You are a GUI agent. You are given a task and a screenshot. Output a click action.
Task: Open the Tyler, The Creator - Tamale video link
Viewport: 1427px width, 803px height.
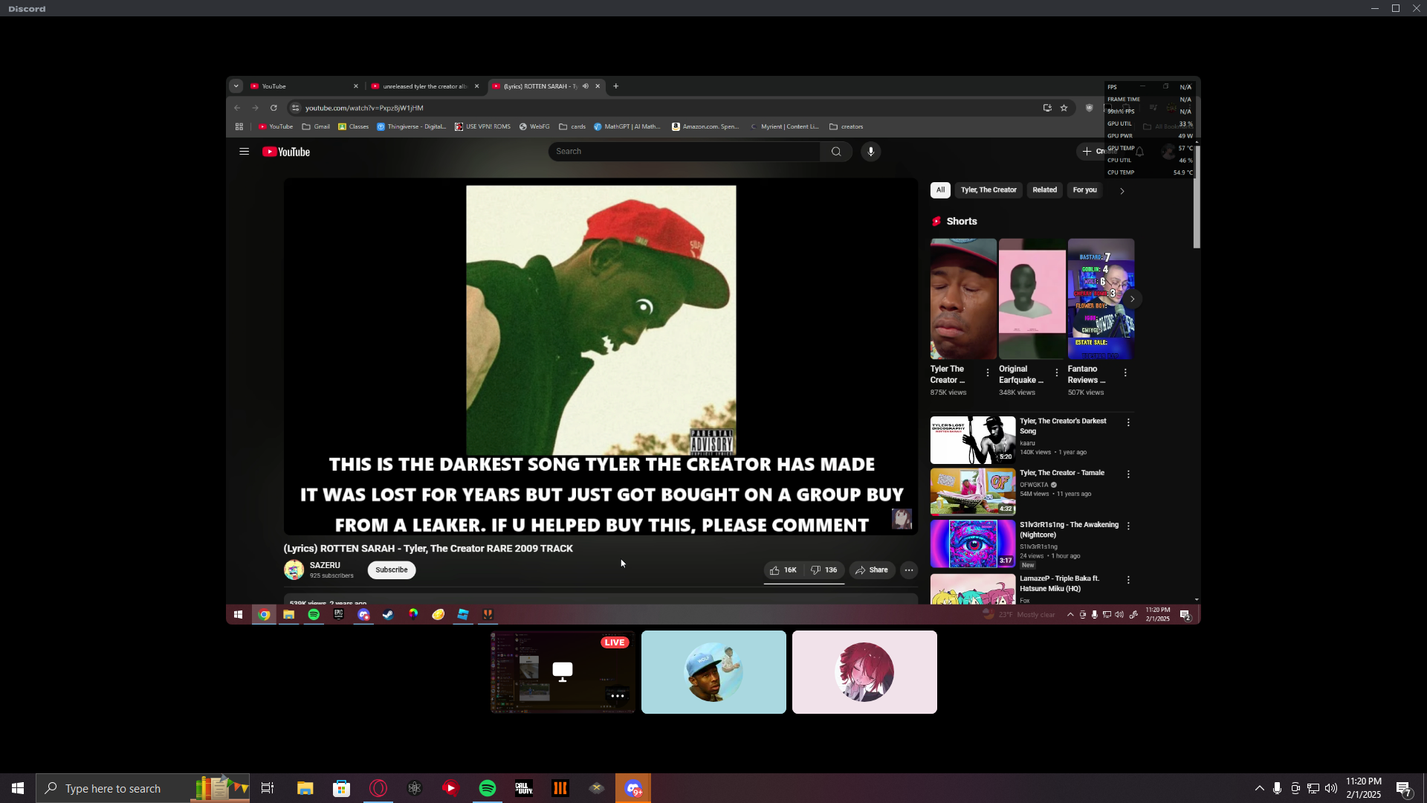[1061, 473]
